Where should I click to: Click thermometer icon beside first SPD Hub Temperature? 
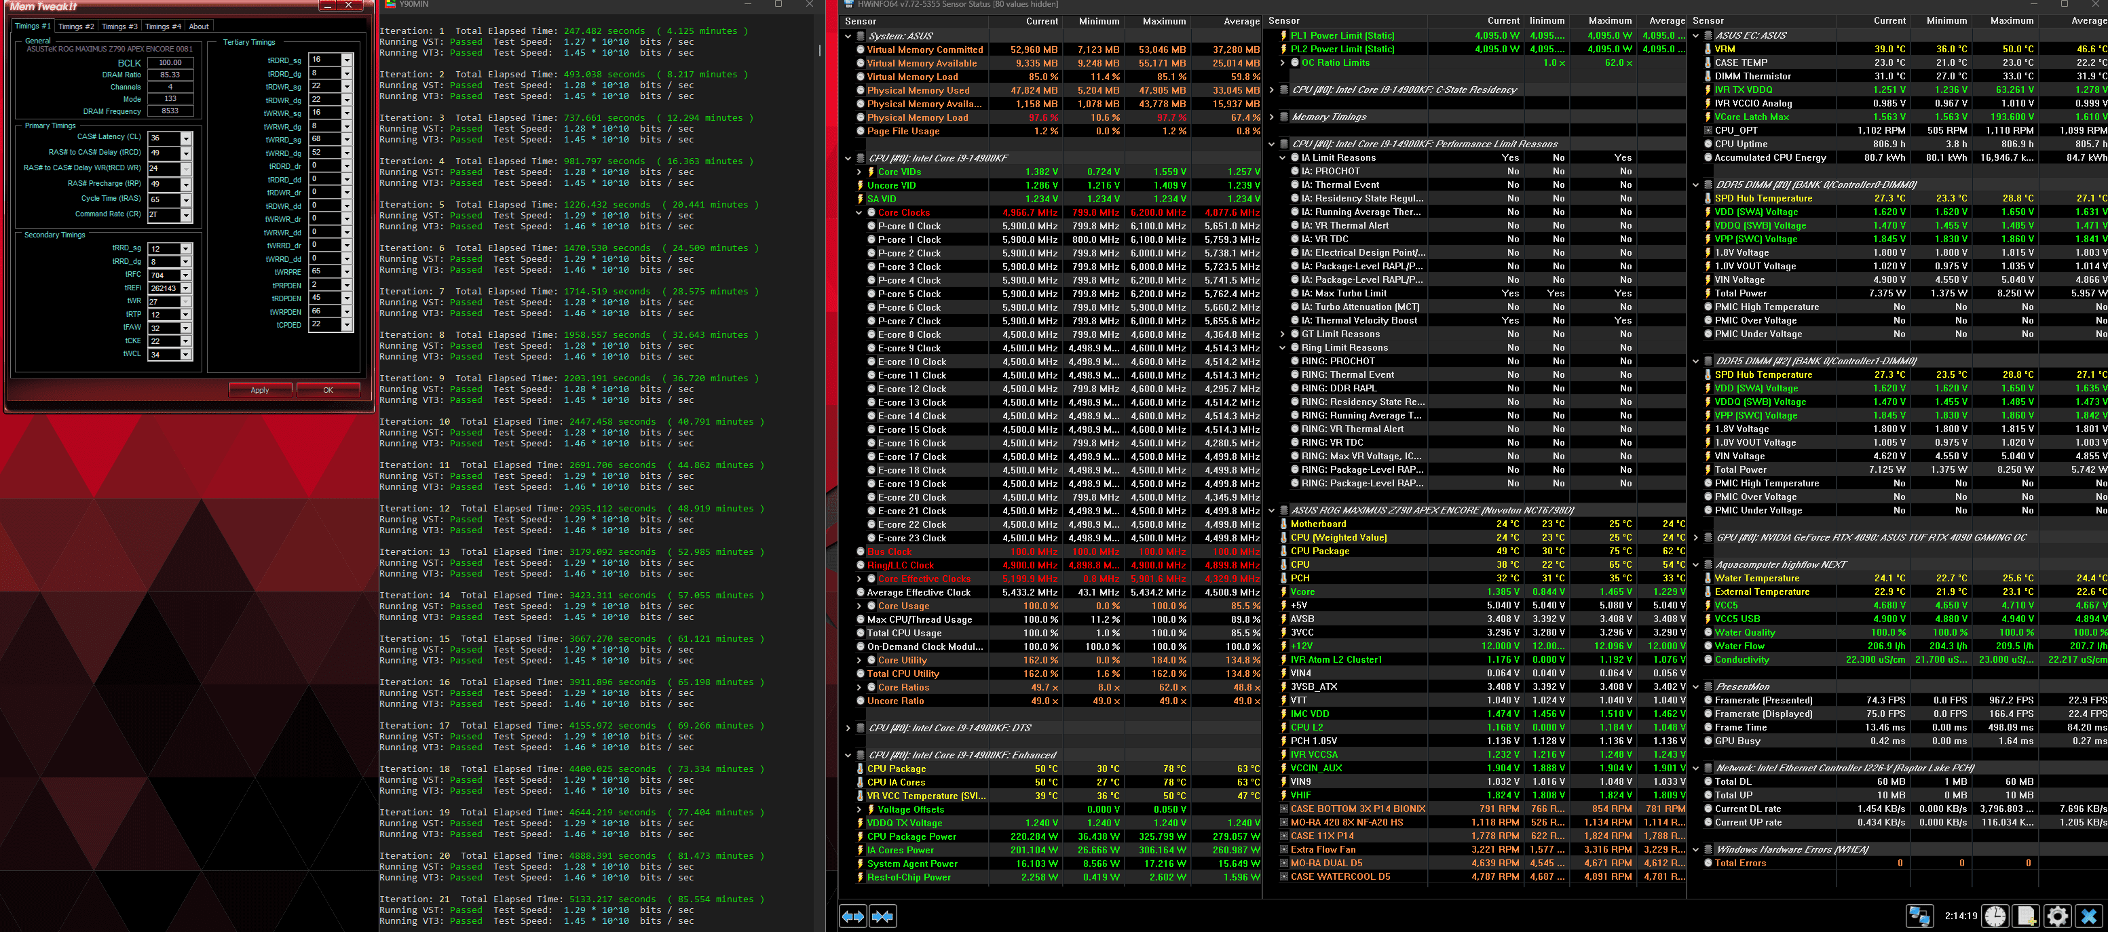(1708, 198)
